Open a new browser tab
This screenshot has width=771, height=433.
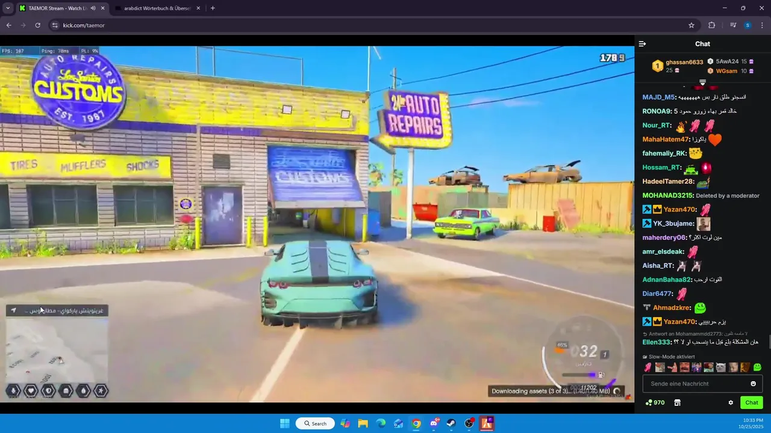pos(213,8)
